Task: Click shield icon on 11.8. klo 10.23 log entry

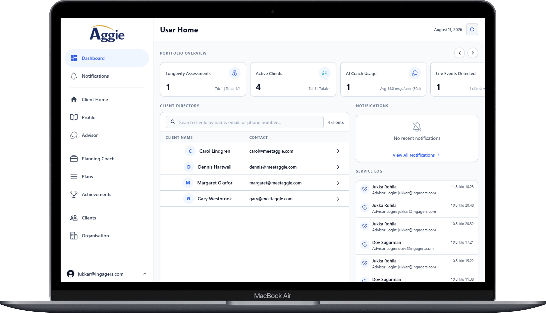Action: click(x=365, y=189)
